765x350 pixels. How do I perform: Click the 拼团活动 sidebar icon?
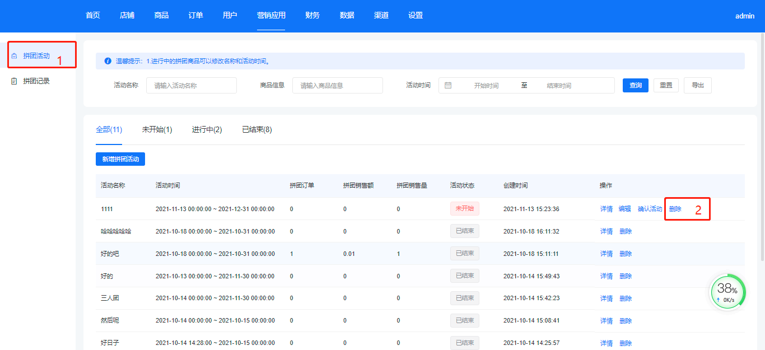click(14, 56)
